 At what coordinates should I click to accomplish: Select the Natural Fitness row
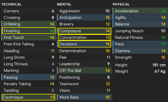tap(140, 37)
